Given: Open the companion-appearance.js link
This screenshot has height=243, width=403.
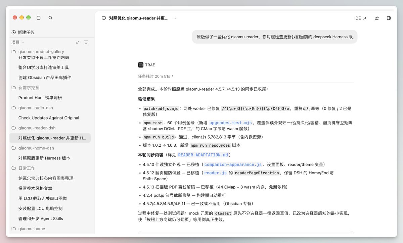Looking at the screenshot, I should [233, 164].
